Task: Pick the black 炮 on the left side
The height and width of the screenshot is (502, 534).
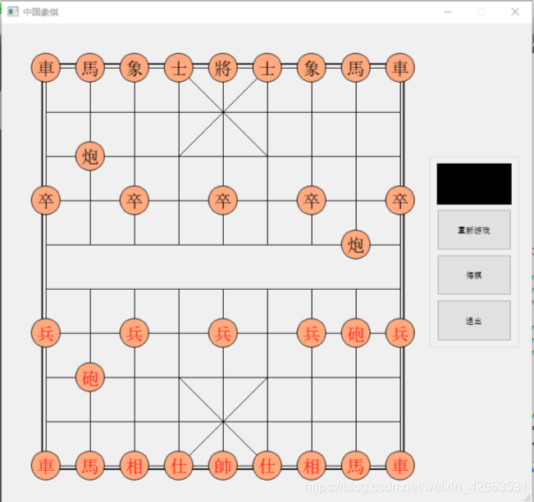Action: coord(90,156)
